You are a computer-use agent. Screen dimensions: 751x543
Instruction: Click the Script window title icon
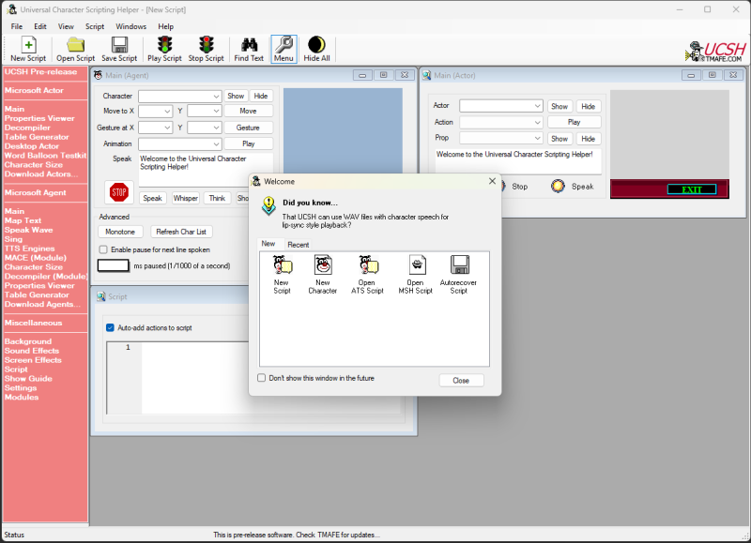tap(101, 296)
